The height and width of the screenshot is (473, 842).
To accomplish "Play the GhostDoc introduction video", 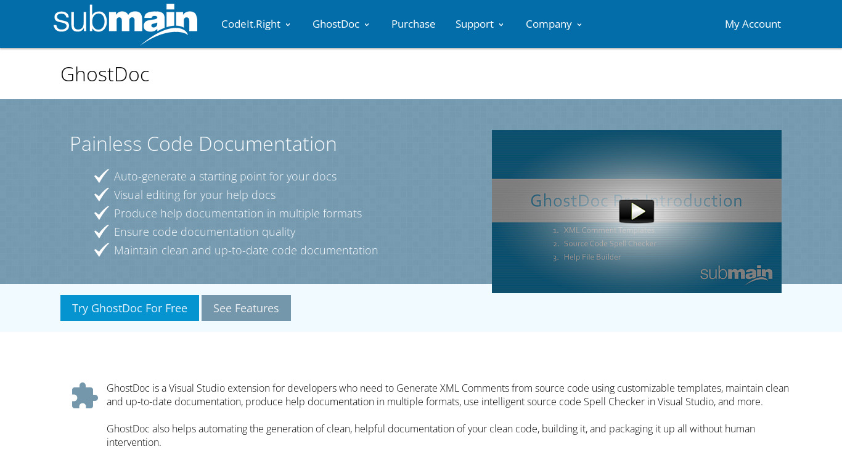I will (x=637, y=211).
